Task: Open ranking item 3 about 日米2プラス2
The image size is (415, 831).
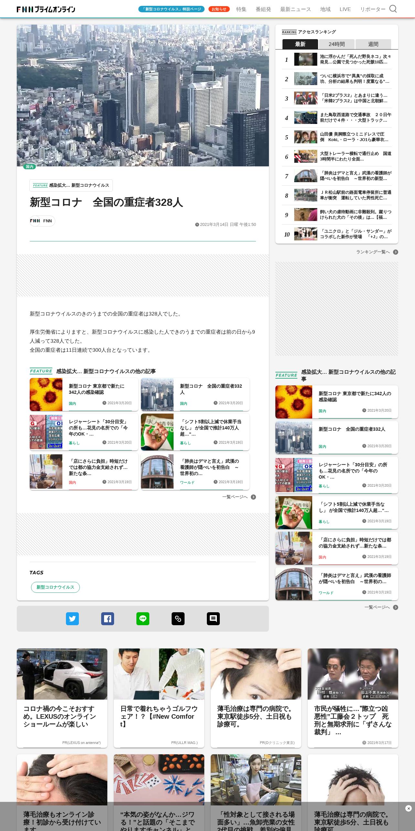Action: (x=337, y=98)
